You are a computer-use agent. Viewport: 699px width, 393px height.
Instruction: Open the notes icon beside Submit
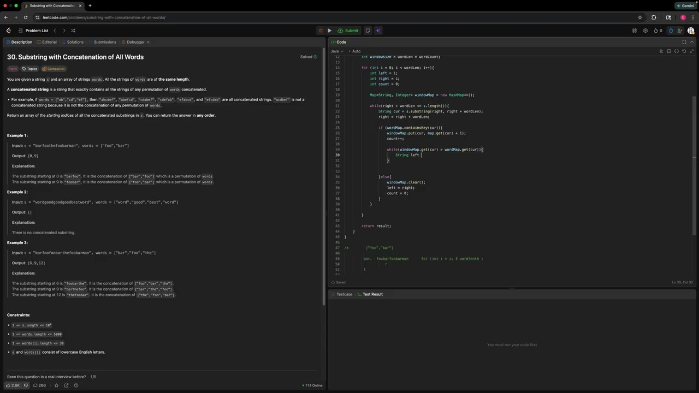coord(368,31)
